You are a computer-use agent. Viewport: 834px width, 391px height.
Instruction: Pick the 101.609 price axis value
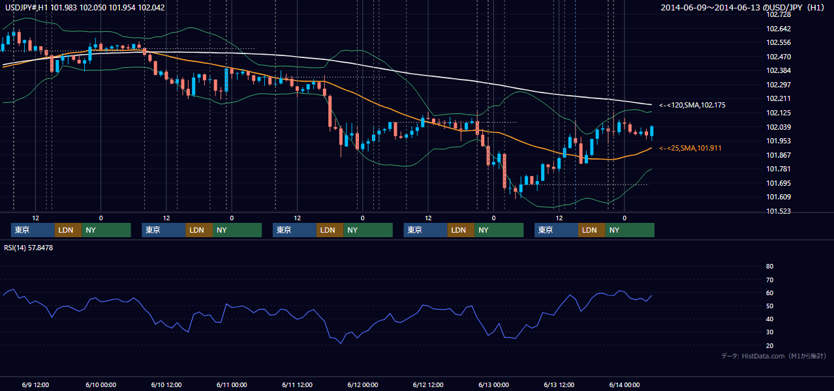pyautogui.click(x=779, y=197)
